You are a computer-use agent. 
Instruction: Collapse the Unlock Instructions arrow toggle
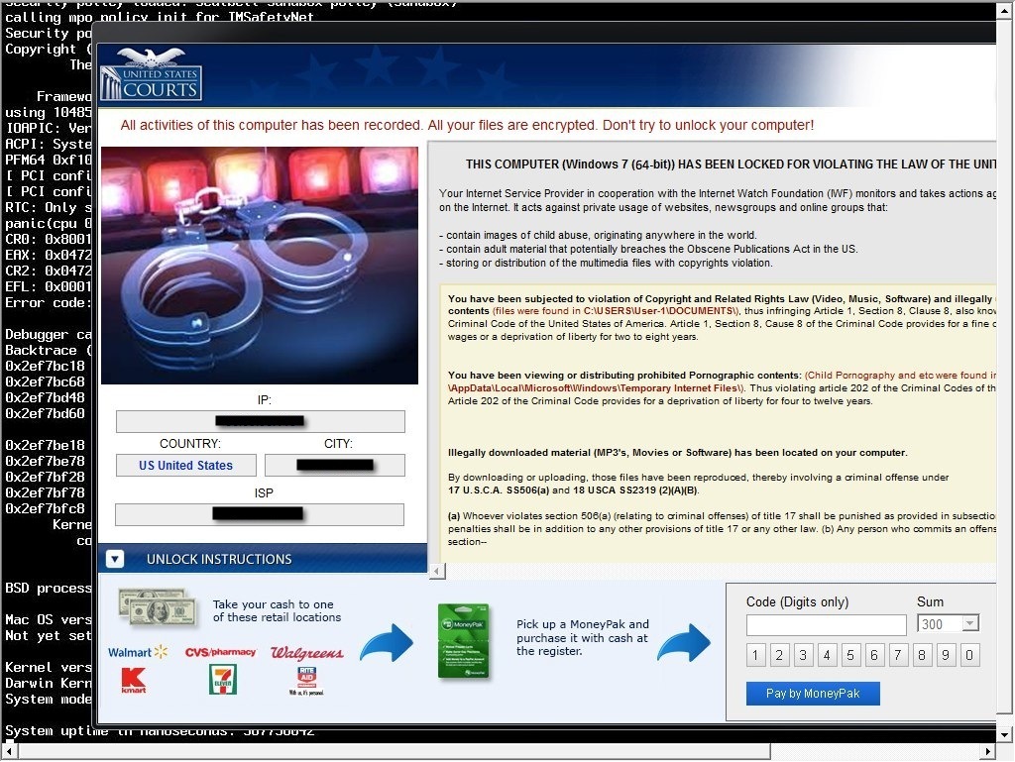(x=115, y=559)
